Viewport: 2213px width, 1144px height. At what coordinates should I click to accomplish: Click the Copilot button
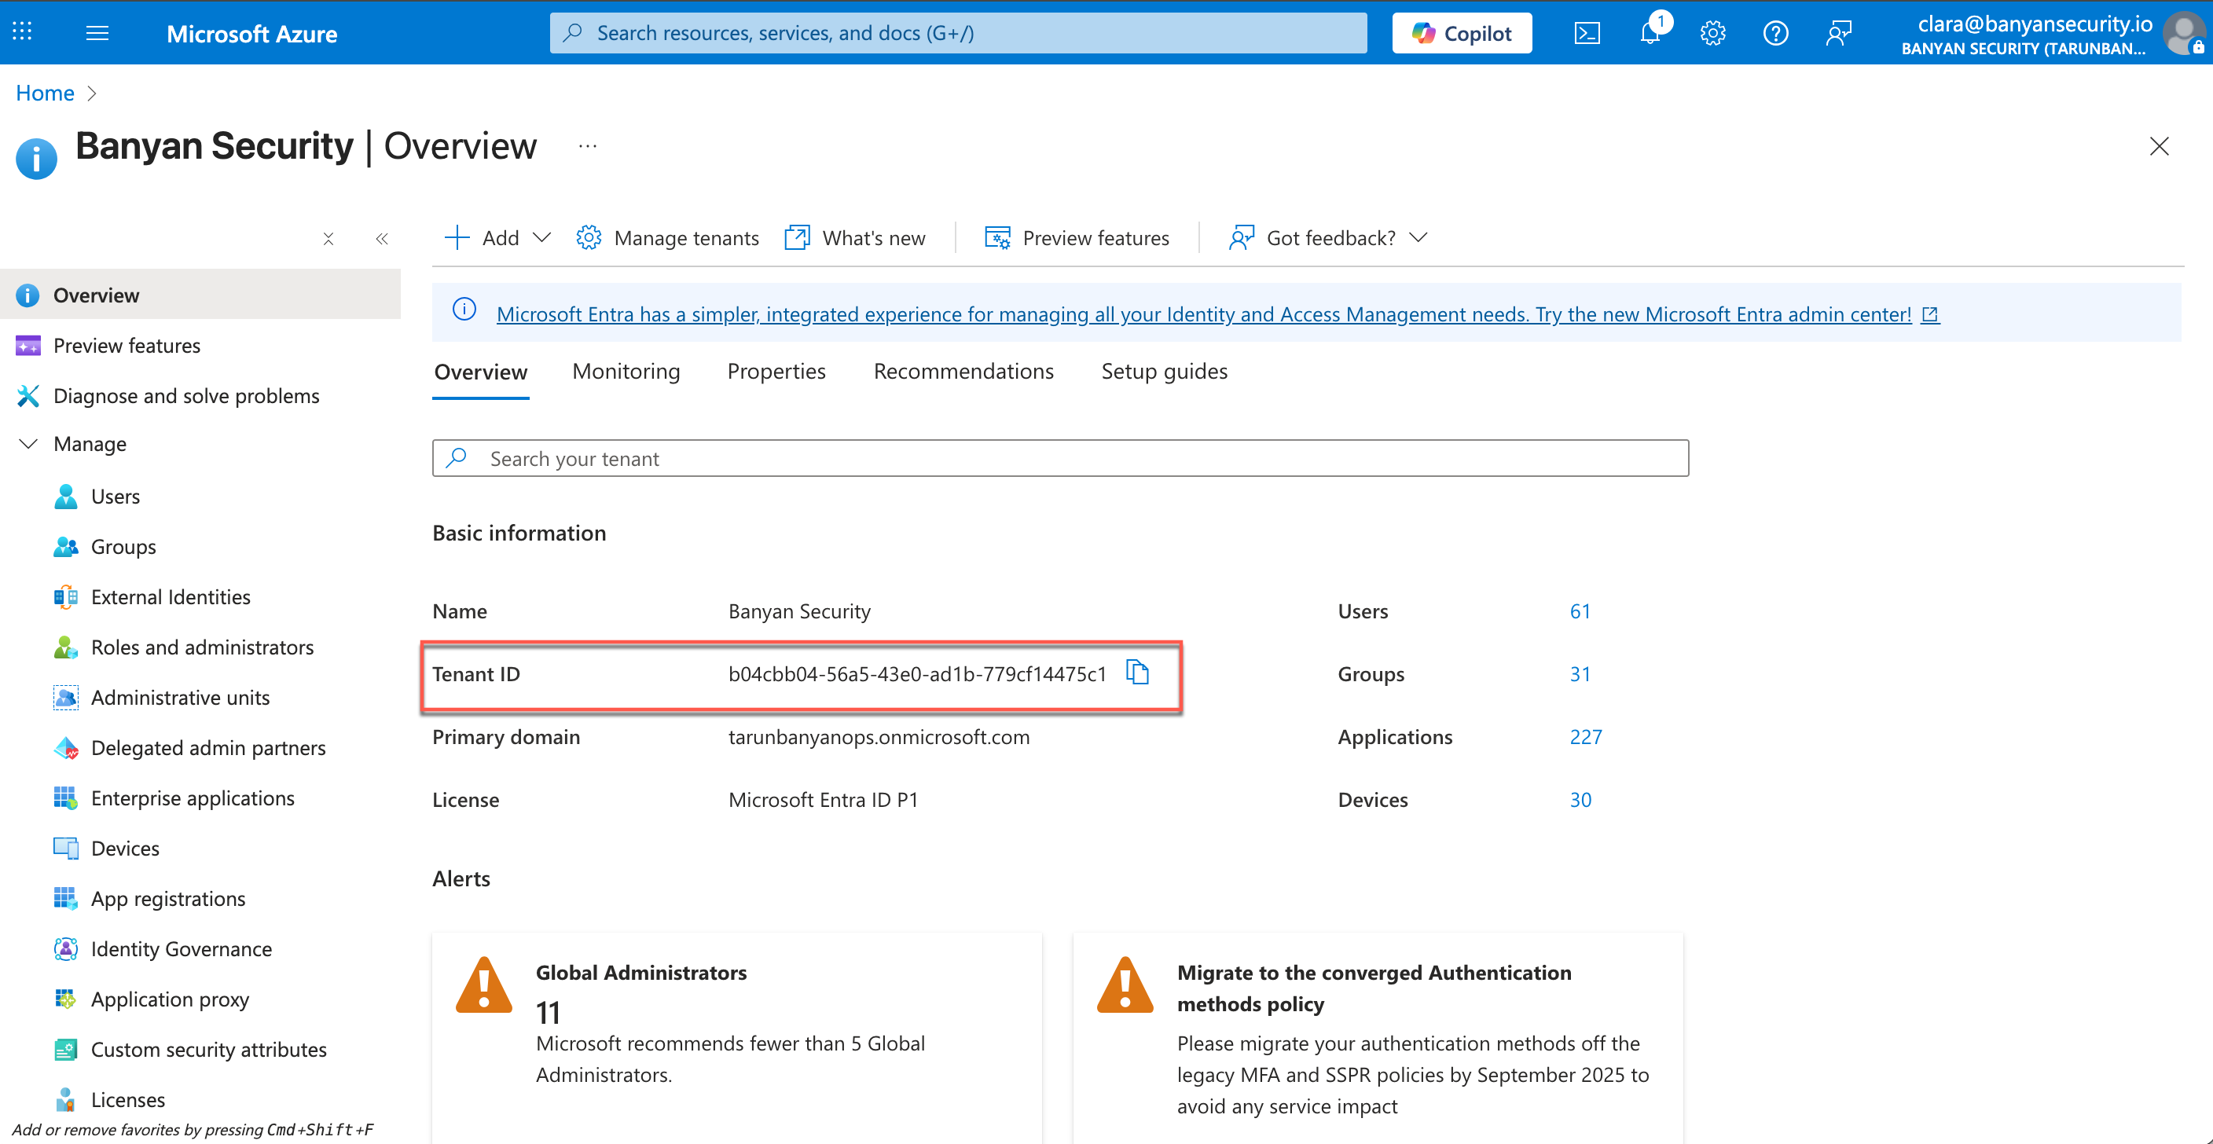pyautogui.click(x=1461, y=34)
